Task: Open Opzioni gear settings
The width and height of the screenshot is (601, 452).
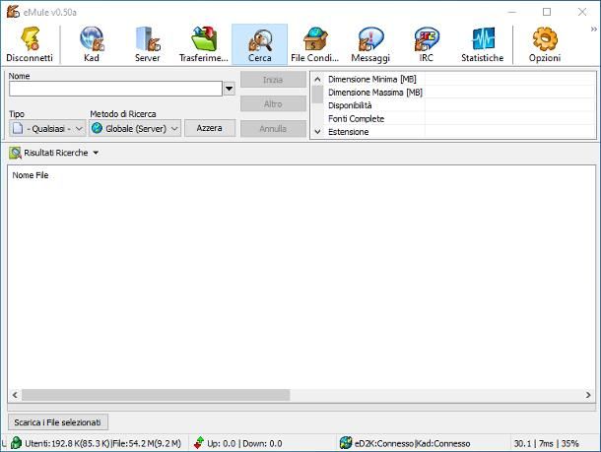Action: [545, 44]
